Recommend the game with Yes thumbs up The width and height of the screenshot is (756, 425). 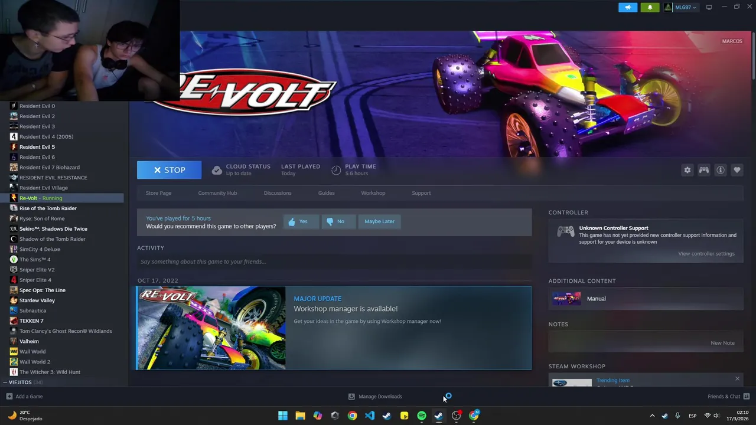[x=301, y=221]
